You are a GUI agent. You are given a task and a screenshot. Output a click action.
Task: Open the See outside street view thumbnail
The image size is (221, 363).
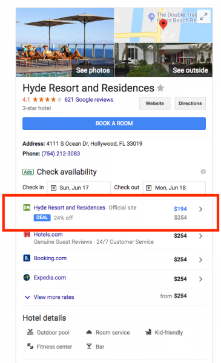point(163,60)
